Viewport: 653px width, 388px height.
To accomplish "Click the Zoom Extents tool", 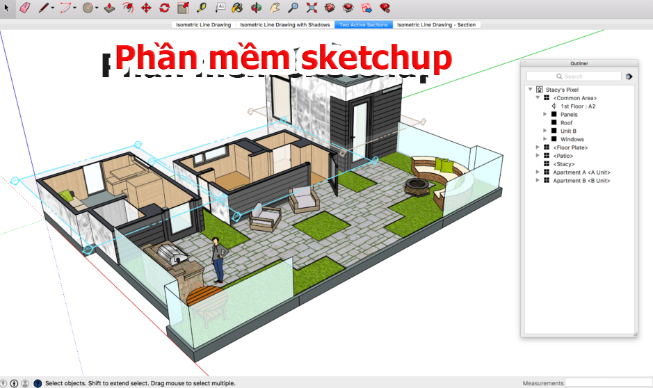I will point(312,8).
